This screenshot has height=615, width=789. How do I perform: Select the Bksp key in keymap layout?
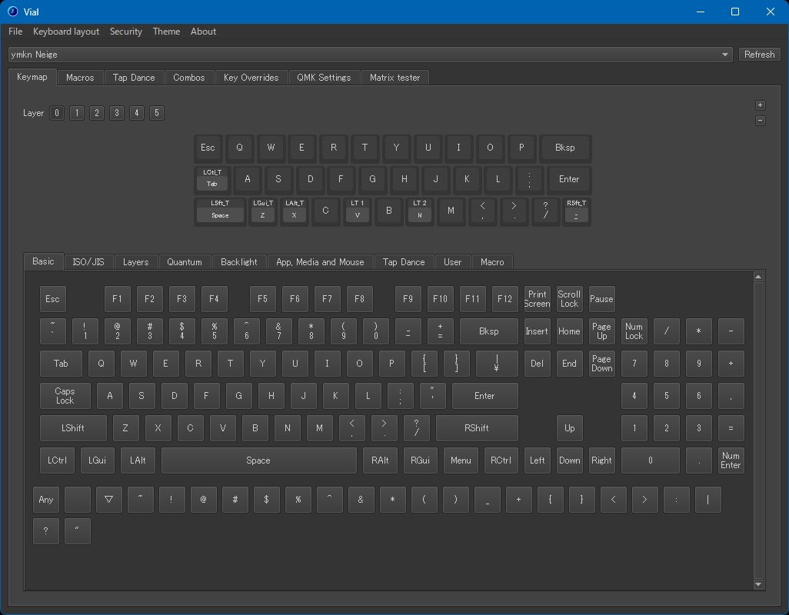click(565, 148)
